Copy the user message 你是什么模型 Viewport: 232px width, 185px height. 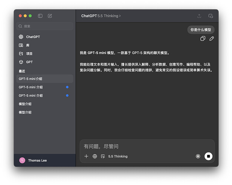(x=203, y=38)
